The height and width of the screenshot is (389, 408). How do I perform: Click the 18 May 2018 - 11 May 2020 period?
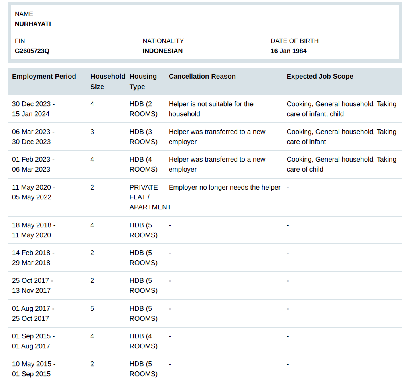[x=34, y=230]
